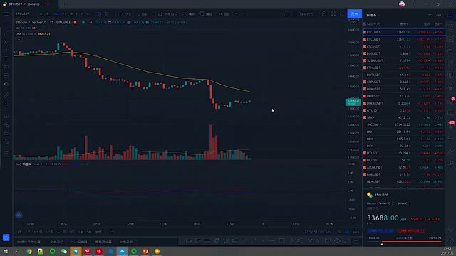This screenshot has width=456, height=256.
Task: Toggle auto scale on price axis
Action: tap(356, 232)
